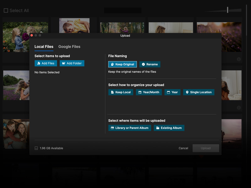The image size is (251, 188).
Task: Click the greyed-out Upload button
Action: point(206,148)
